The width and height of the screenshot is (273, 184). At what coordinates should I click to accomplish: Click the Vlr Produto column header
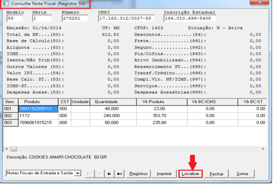[153, 102]
